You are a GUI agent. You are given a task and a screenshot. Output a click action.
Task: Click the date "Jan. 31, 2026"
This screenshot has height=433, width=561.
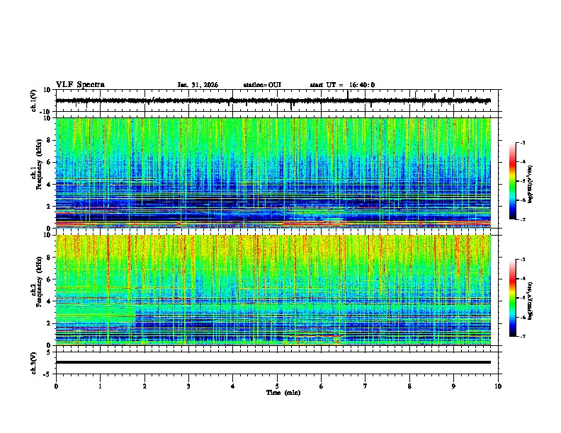198,85
